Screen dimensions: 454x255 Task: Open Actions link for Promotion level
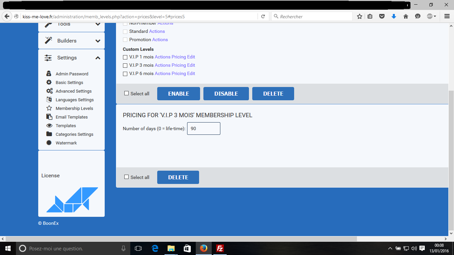pos(160,40)
